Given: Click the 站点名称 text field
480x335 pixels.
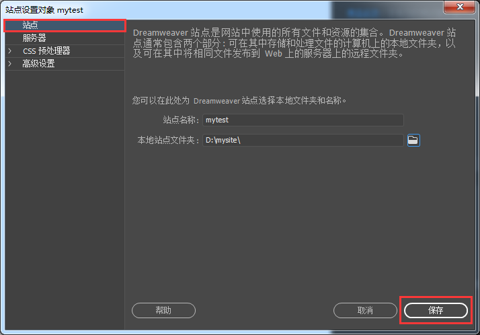Looking at the screenshot, I should click(x=303, y=120).
